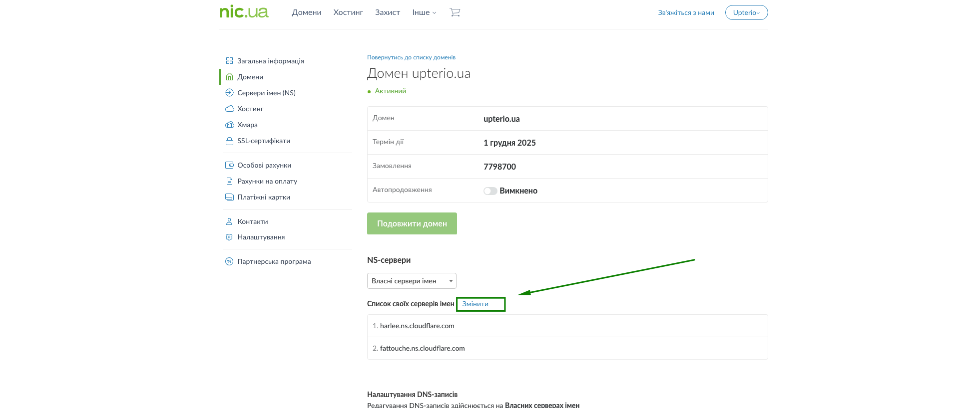Click the expiry date 1 грудня 2025
Image resolution: width=959 pixels, height=408 pixels.
tap(509, 143)
